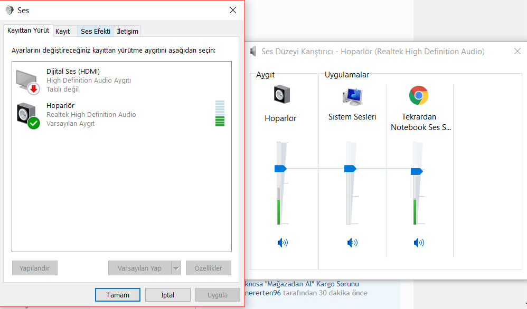This screenshot has width=527, height=309.
Task: Mute Sistem Sesleri in mixer
Action: [352, 242]
